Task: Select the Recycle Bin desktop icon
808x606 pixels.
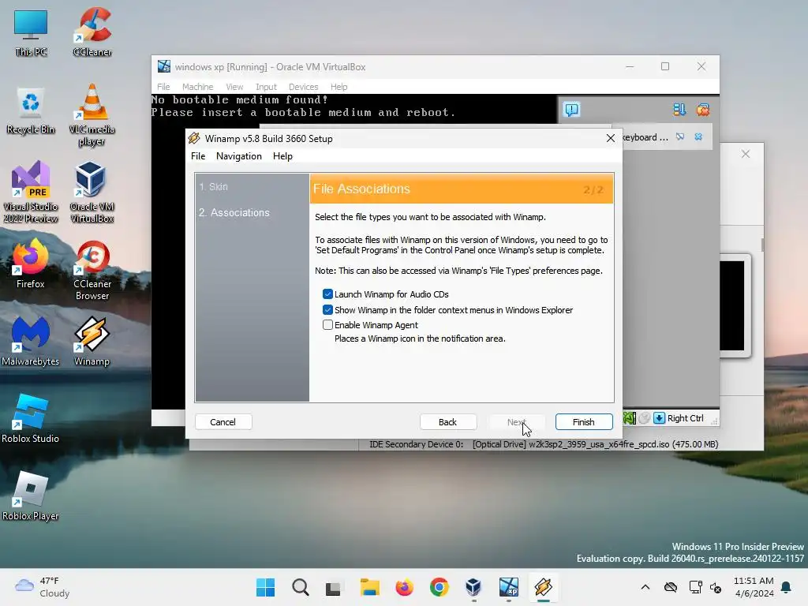Action: click(x=31, y=110)
